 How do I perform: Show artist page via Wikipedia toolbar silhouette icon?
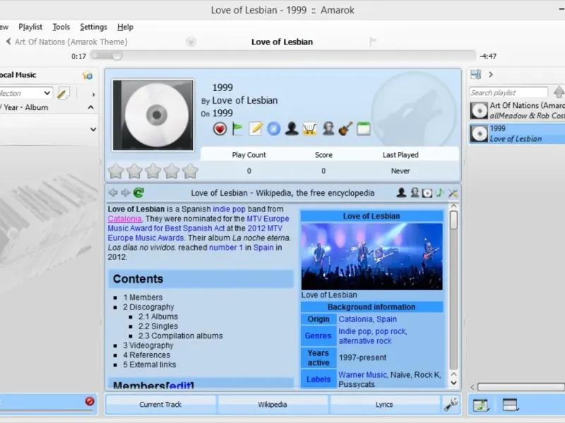(401, 192)
